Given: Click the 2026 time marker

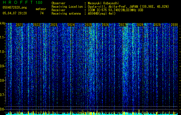Looking at the screenshot, I should [105, 25].
